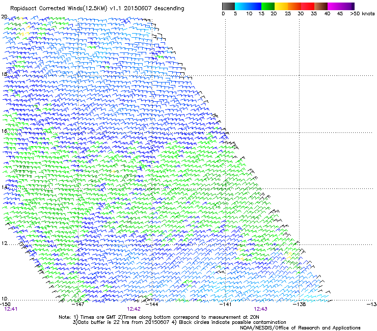
Task: Click the longitude label '-141'
Action: 225,305
